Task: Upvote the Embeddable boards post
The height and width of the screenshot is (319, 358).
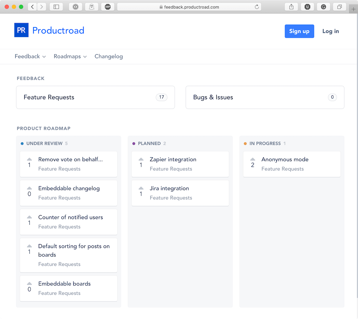Action: [x=29, y=284]
